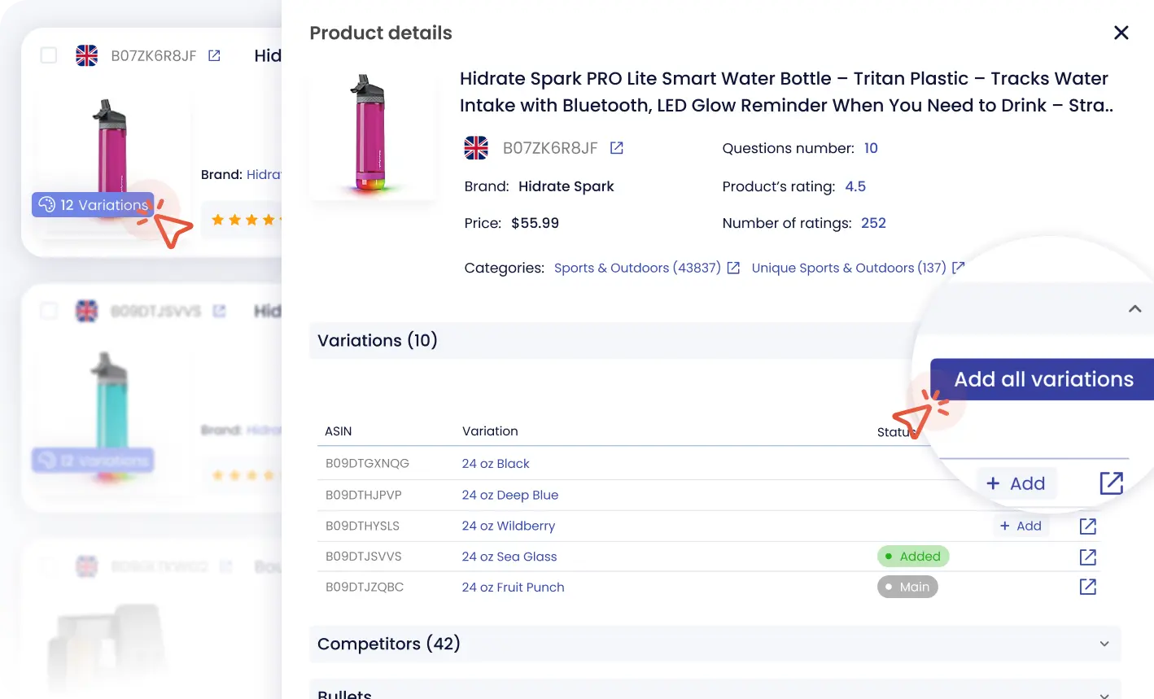Click the Questions number value 10

click(871, 148)
